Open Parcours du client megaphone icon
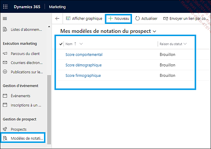 (x=5, y=54)
